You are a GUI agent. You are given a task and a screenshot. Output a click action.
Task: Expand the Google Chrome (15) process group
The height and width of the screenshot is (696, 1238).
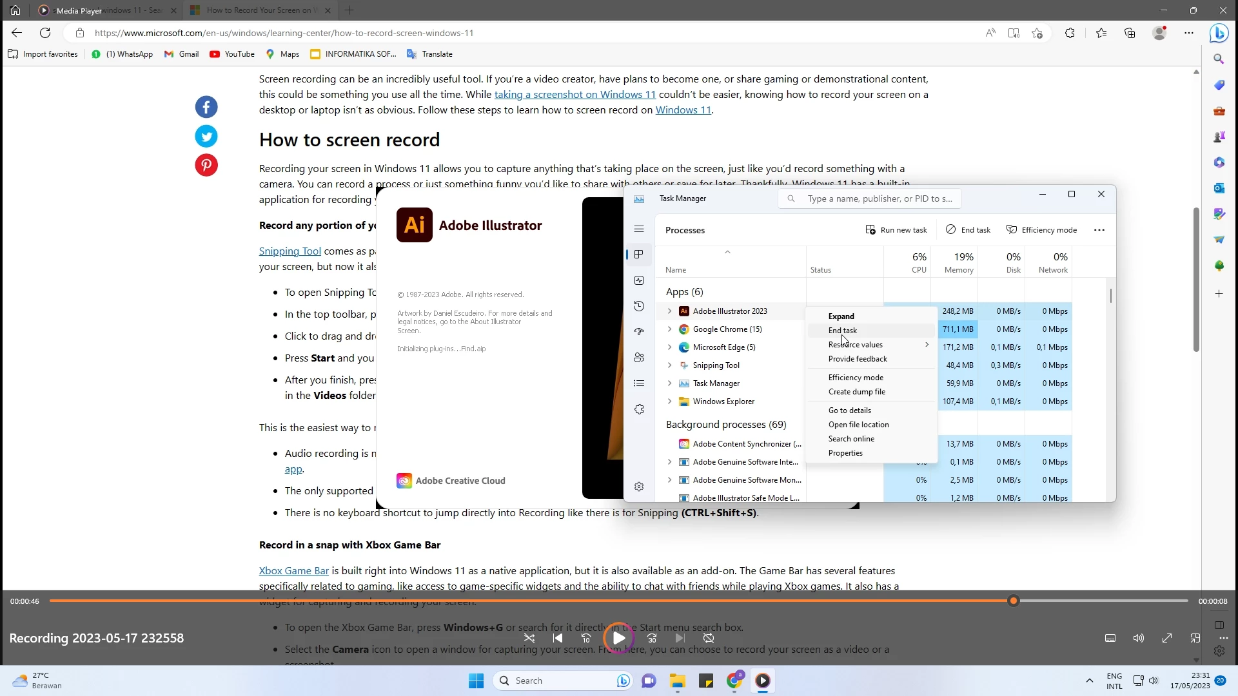669,329
